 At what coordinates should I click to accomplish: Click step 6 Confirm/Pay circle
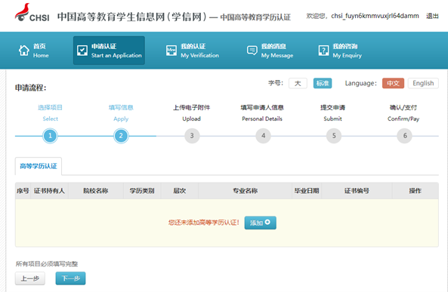(x=405, y=136)
